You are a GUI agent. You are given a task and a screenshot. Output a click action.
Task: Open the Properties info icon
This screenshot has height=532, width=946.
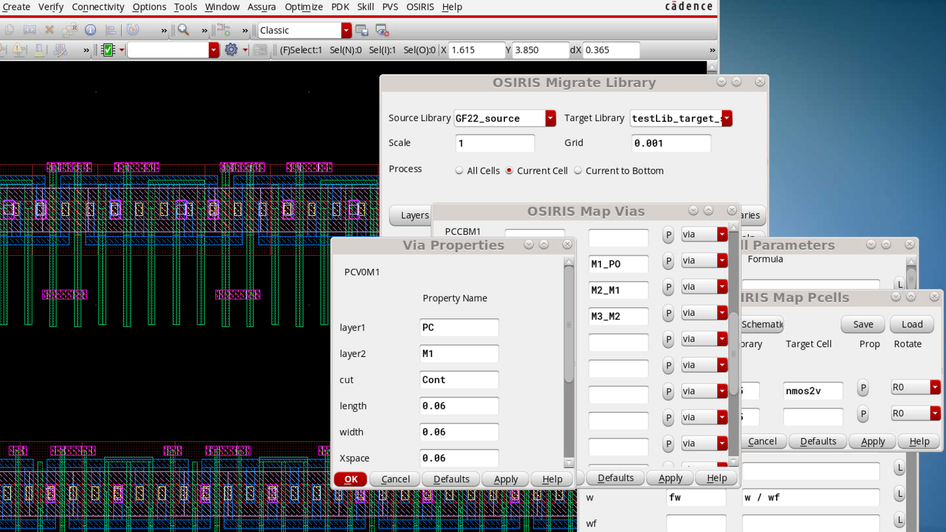(x=90, y=30)
